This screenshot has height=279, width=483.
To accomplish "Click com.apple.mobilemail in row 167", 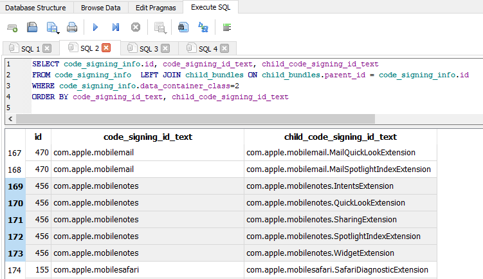I will click(147, 153).
